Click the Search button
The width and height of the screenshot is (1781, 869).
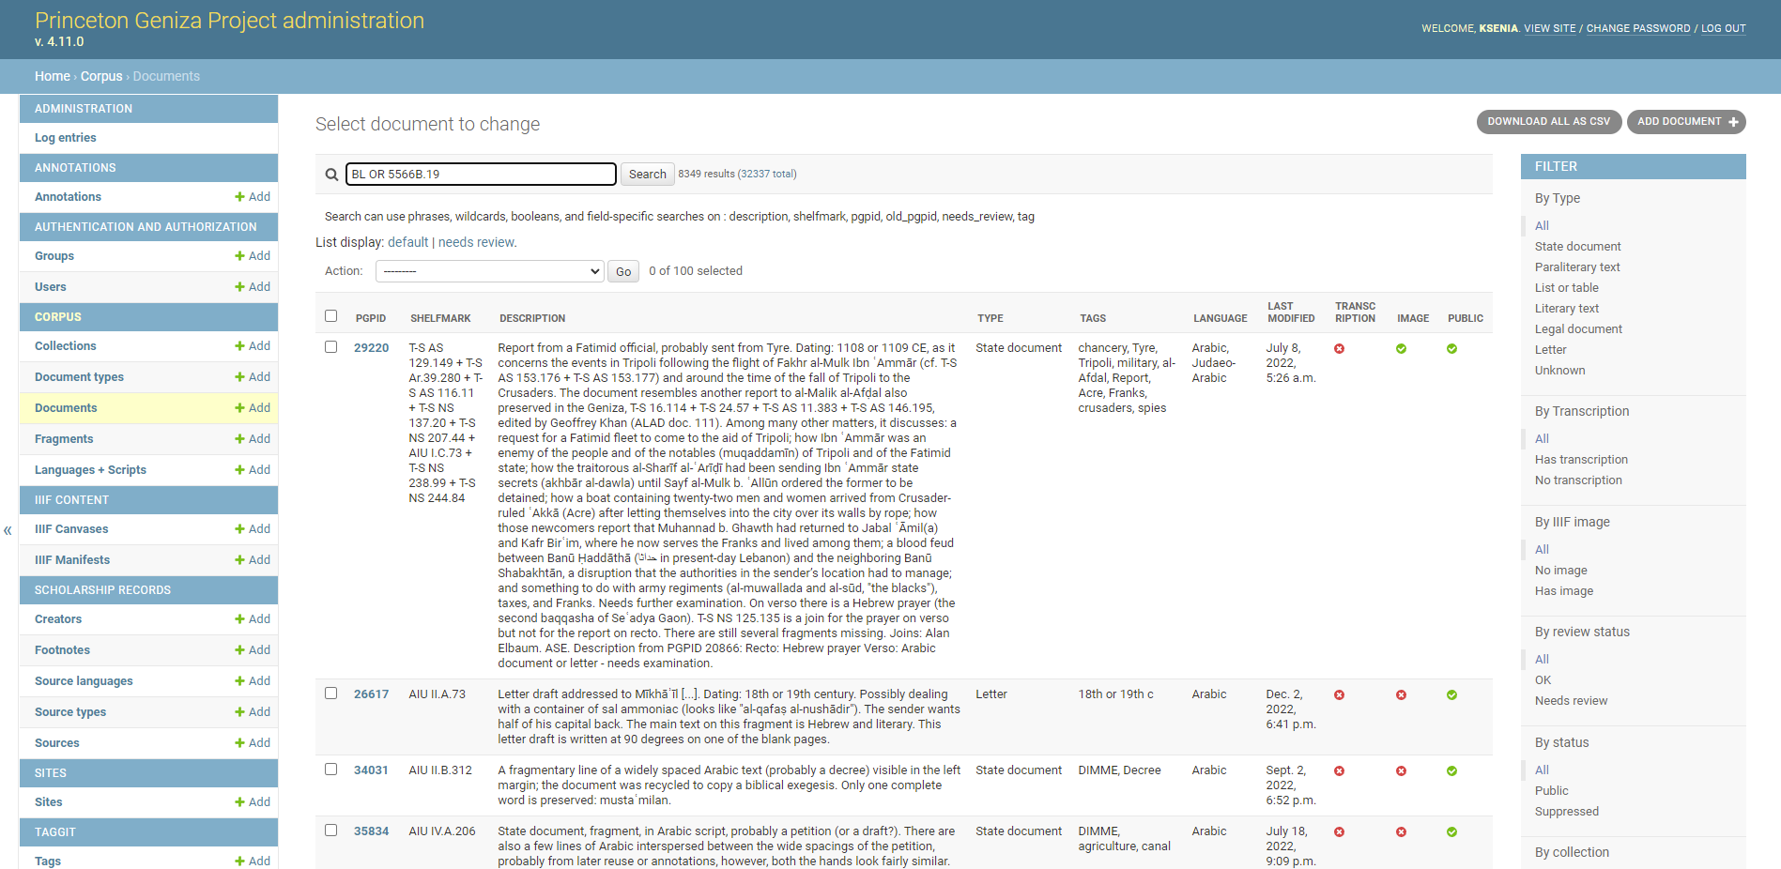647,174
